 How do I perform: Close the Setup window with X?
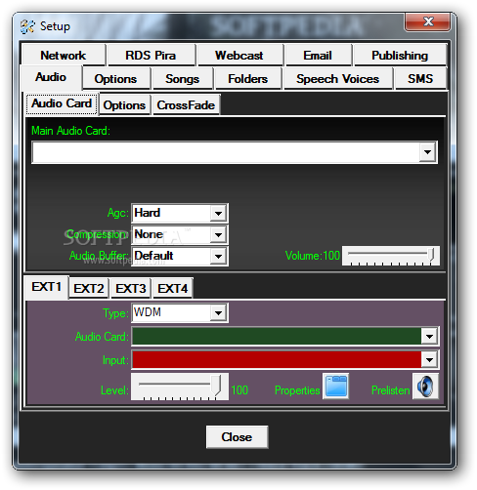pos(428,21)
